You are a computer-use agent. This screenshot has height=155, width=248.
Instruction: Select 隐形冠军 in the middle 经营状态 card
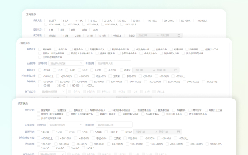(x=187, y=50)
